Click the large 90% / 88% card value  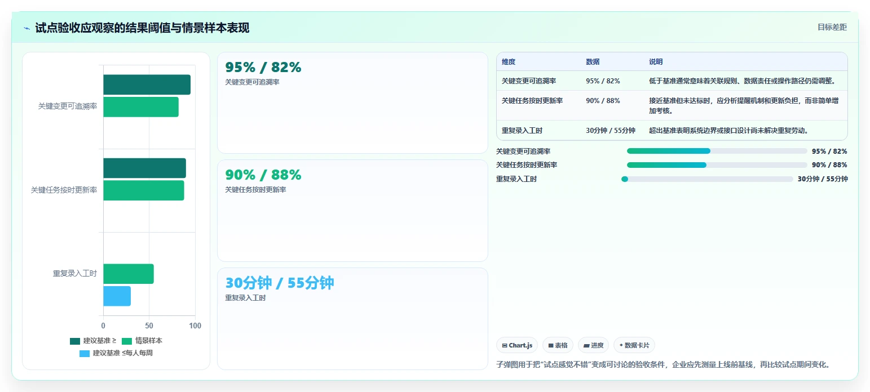click(x=263, y=175)
